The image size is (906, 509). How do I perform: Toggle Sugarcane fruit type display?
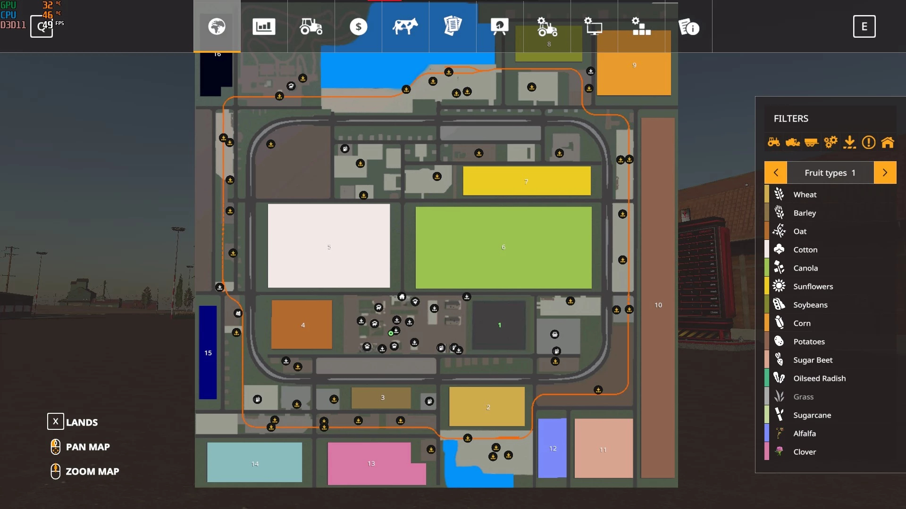pos(830,415)
